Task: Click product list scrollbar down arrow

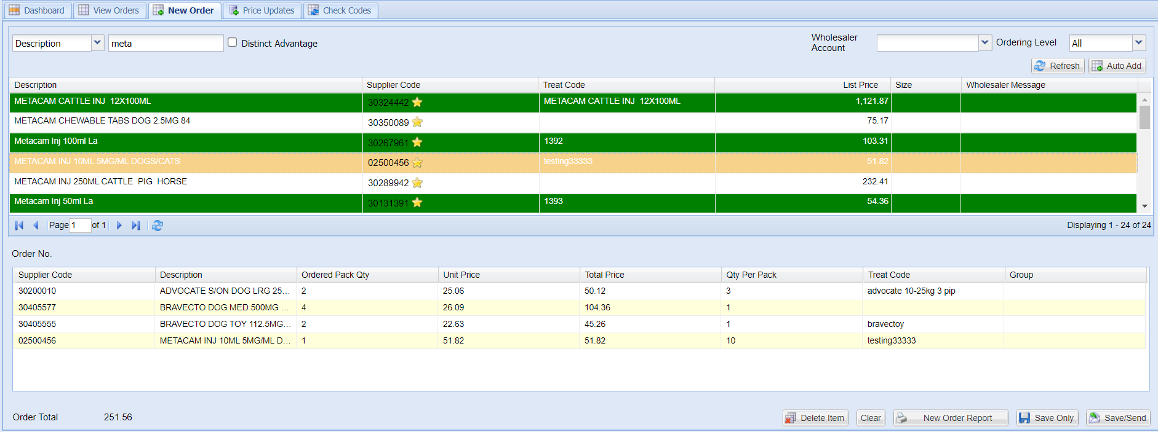Action: point(1144,206)
